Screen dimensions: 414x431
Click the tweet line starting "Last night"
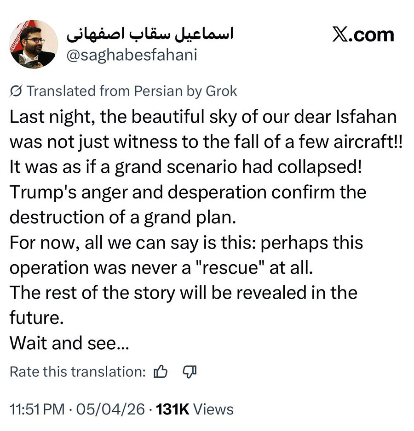pos(202,117)
